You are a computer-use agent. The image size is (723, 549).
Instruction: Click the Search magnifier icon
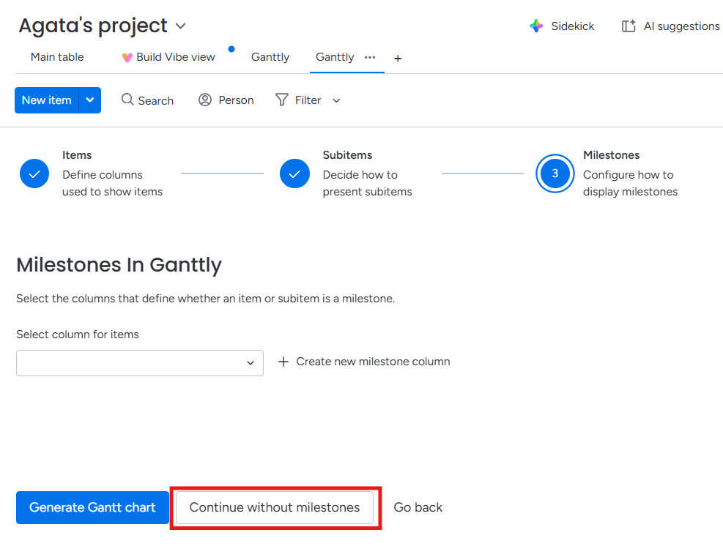click(127, 100)
